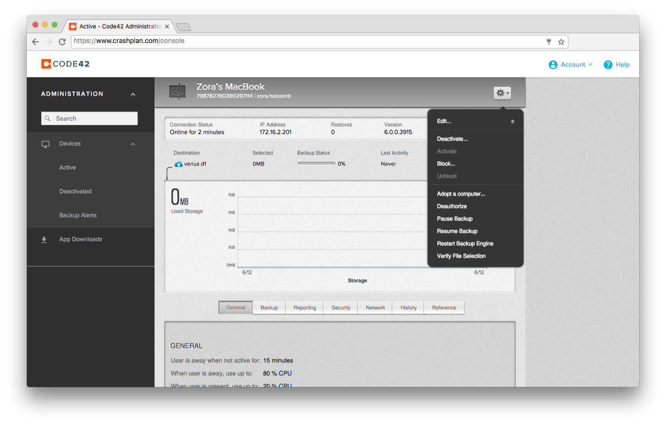Image resolution: width=666 pixels, height=425 pixels.
Task: Click the sidebar Search input field
Action: 89,119
